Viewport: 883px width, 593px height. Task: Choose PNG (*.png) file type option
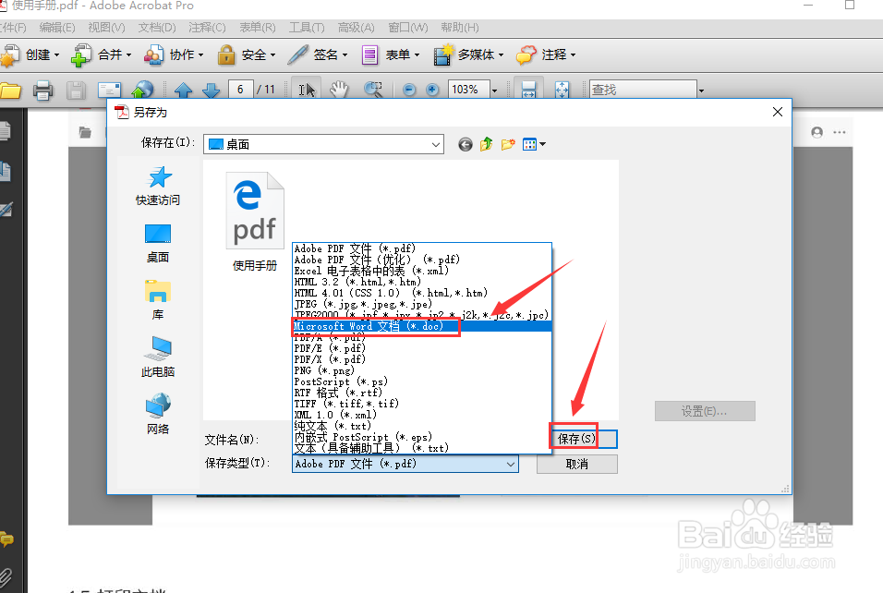(422, 370)
